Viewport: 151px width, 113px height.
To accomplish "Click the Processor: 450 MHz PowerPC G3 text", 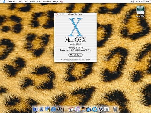I will pos(75,50).
